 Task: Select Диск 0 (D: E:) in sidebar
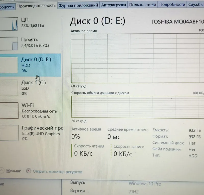click(31, 65)
